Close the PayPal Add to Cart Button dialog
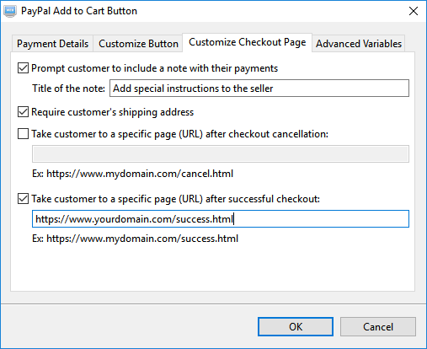 pos(414,11)
